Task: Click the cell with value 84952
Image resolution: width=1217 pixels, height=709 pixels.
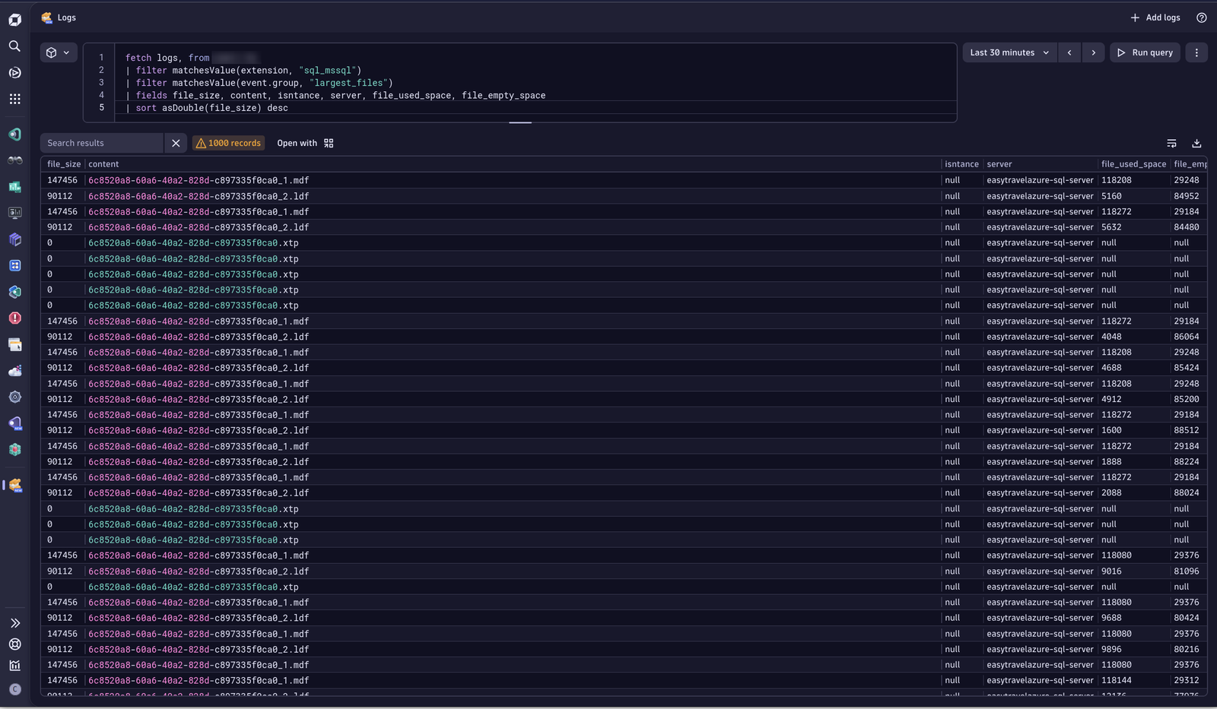Action: click(x=1186, y=196)
